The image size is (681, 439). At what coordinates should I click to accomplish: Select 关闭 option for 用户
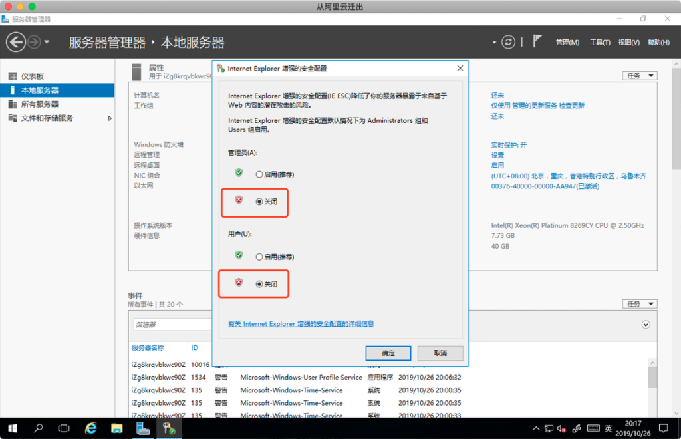click(259, 283)
